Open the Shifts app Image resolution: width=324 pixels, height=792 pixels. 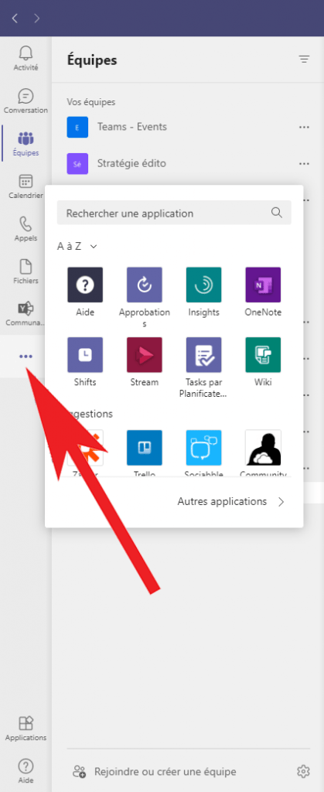coord(85,355)
